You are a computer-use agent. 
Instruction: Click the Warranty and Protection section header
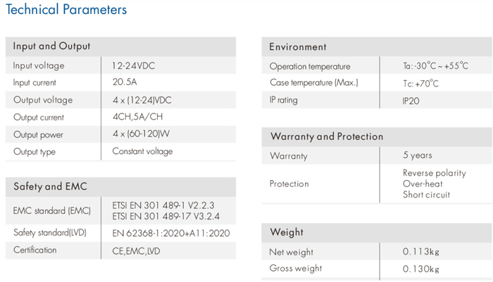tap(327, 136)
